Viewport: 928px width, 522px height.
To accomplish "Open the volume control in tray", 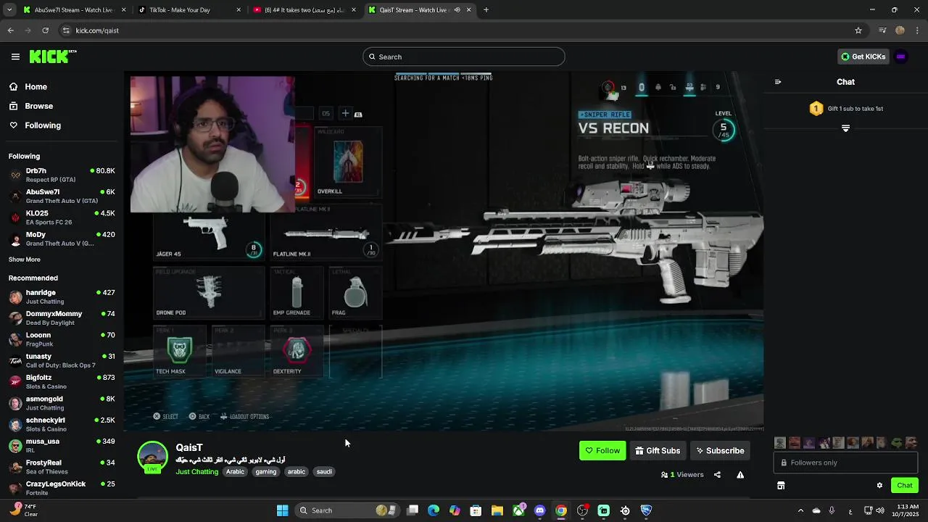I will [879, 510].
